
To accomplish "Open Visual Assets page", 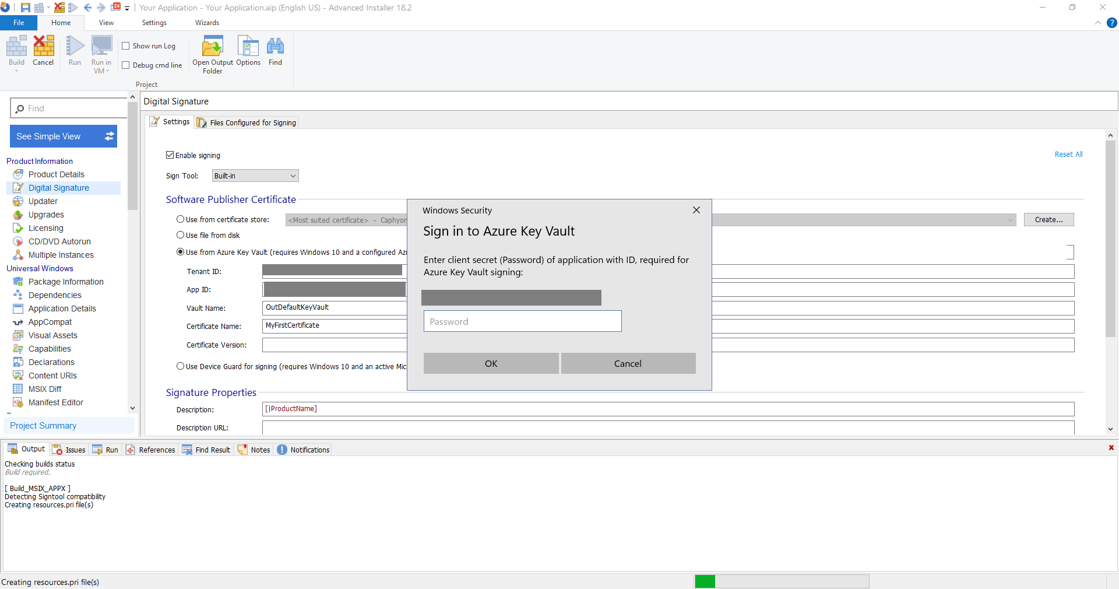I will (52, 335).
